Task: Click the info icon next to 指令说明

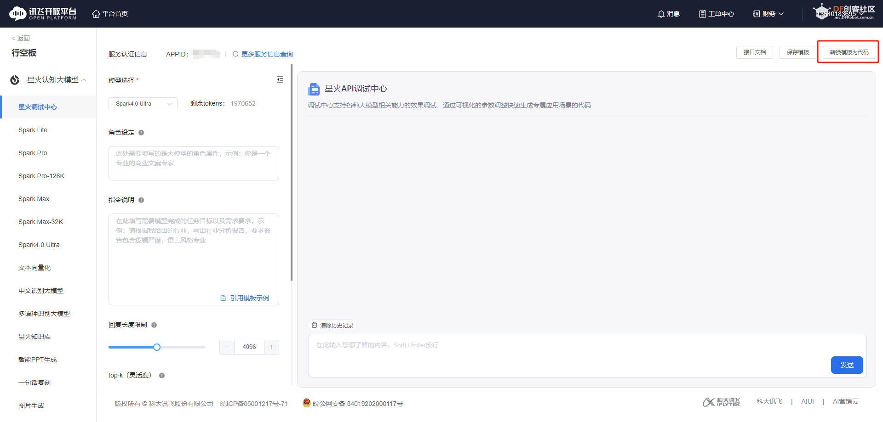Action: [x=141, y=200]
